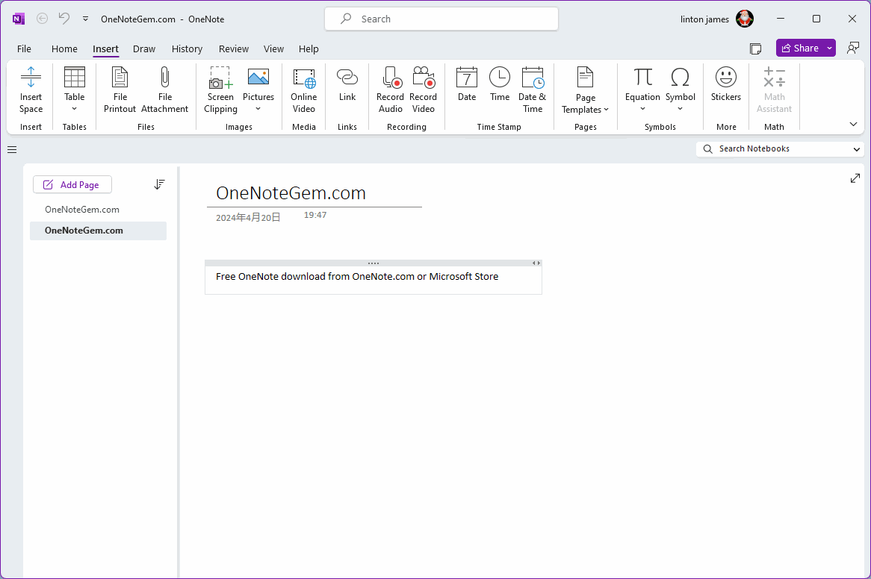Click the Math Assistant button
This screenshot has height=579, width=871.
(775, 90)
